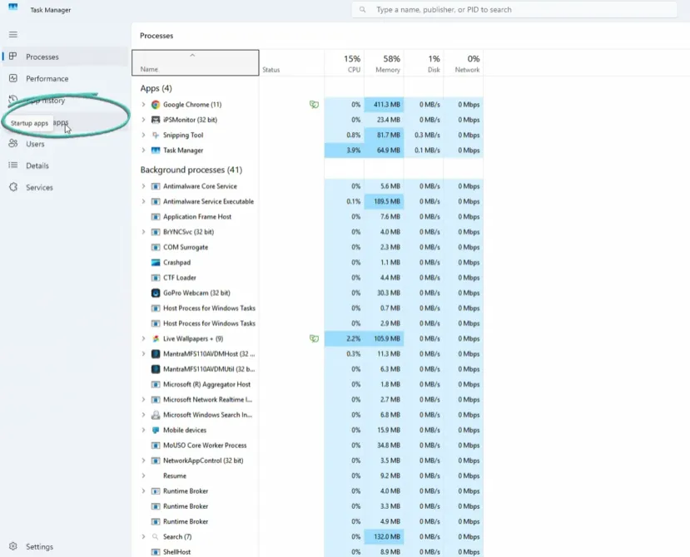Sort by the Disk column header

click(x=424, y=62)
